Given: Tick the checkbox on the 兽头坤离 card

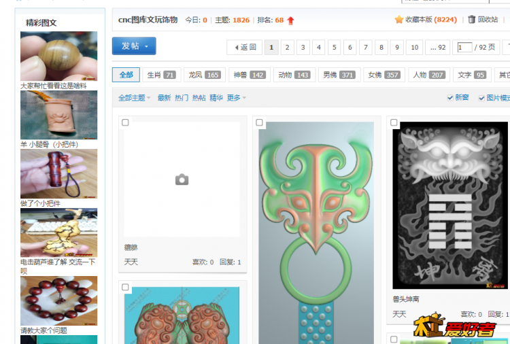Looking at the screenshot, I should (x=394, y=122).
